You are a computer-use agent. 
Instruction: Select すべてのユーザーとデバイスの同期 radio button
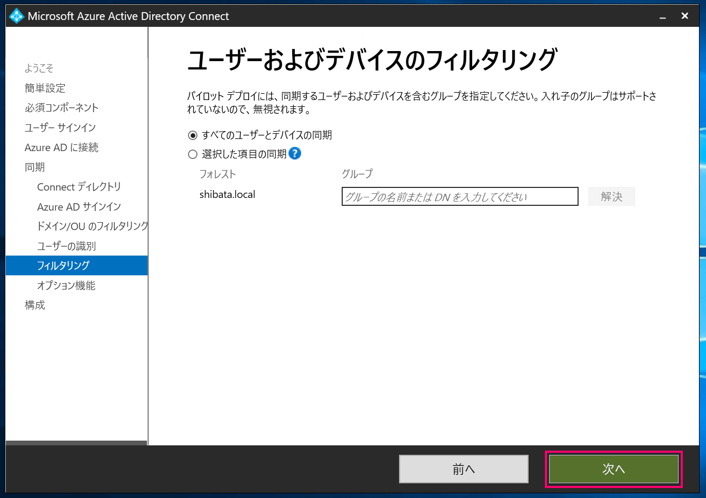tap(193, 135)
